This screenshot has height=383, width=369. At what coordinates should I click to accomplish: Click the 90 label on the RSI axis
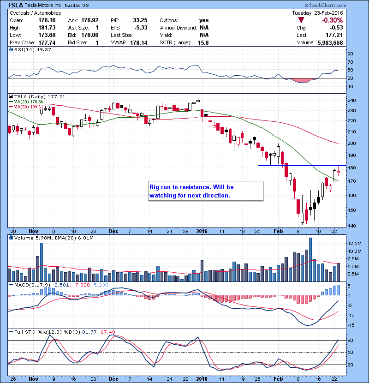(350, 54)
